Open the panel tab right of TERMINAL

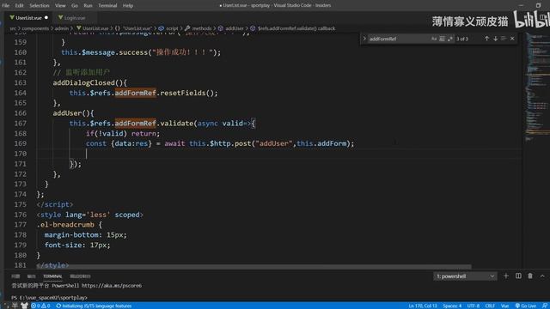pyautogui.click(x=80, y=276)
